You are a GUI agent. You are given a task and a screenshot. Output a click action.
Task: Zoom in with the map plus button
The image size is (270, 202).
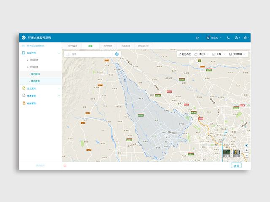tap(246, 150)
